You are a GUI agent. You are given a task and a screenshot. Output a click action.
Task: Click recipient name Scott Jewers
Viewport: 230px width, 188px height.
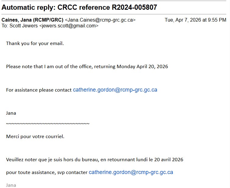point(24,26)
